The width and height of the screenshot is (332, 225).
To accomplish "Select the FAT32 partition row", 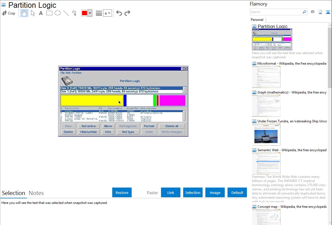I will point(121,121).
